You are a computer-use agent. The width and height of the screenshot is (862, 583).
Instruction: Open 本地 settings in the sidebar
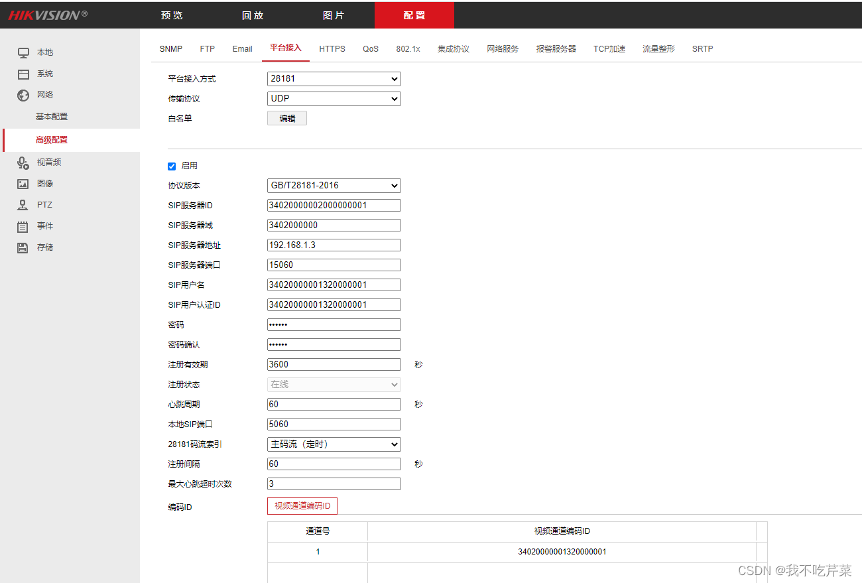pos(45,52)
